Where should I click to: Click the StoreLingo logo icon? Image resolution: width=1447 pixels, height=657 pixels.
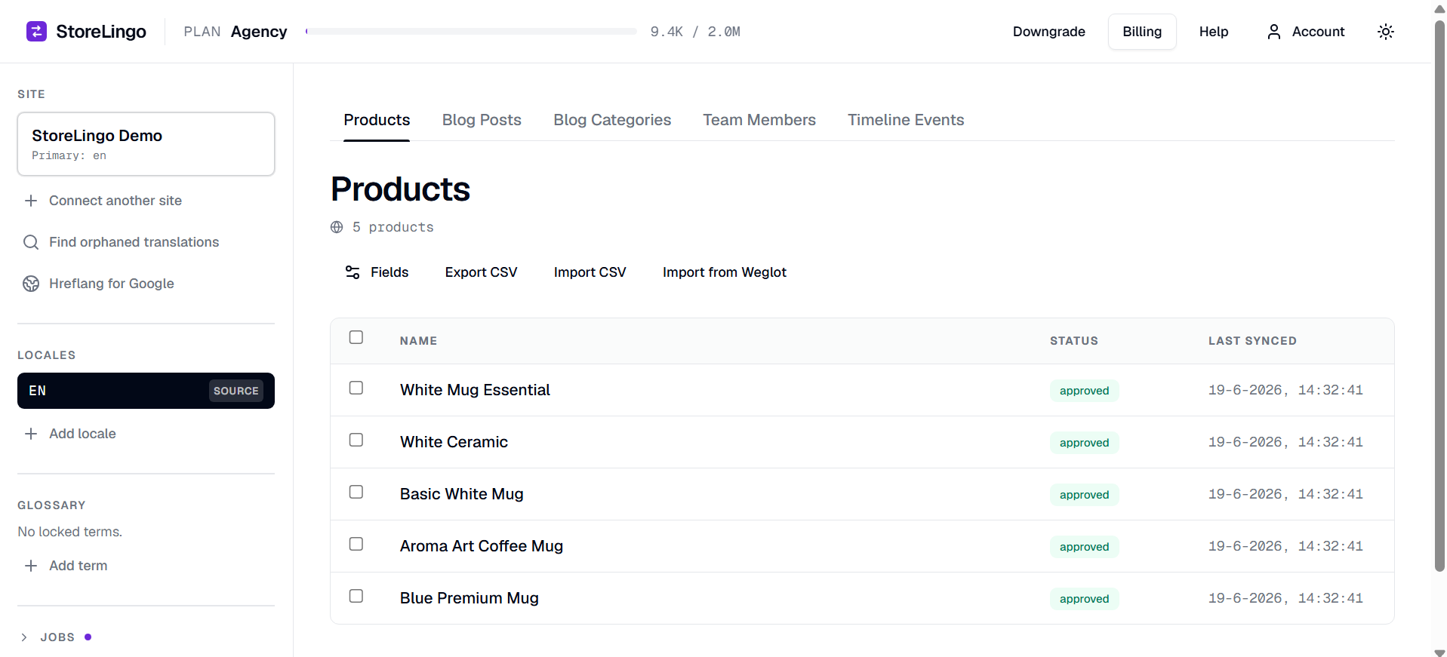click(36, 32)
